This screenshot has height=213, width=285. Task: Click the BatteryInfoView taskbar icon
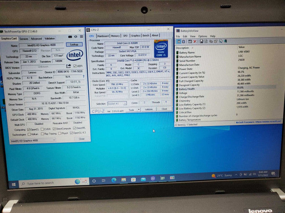coord(172,177)
